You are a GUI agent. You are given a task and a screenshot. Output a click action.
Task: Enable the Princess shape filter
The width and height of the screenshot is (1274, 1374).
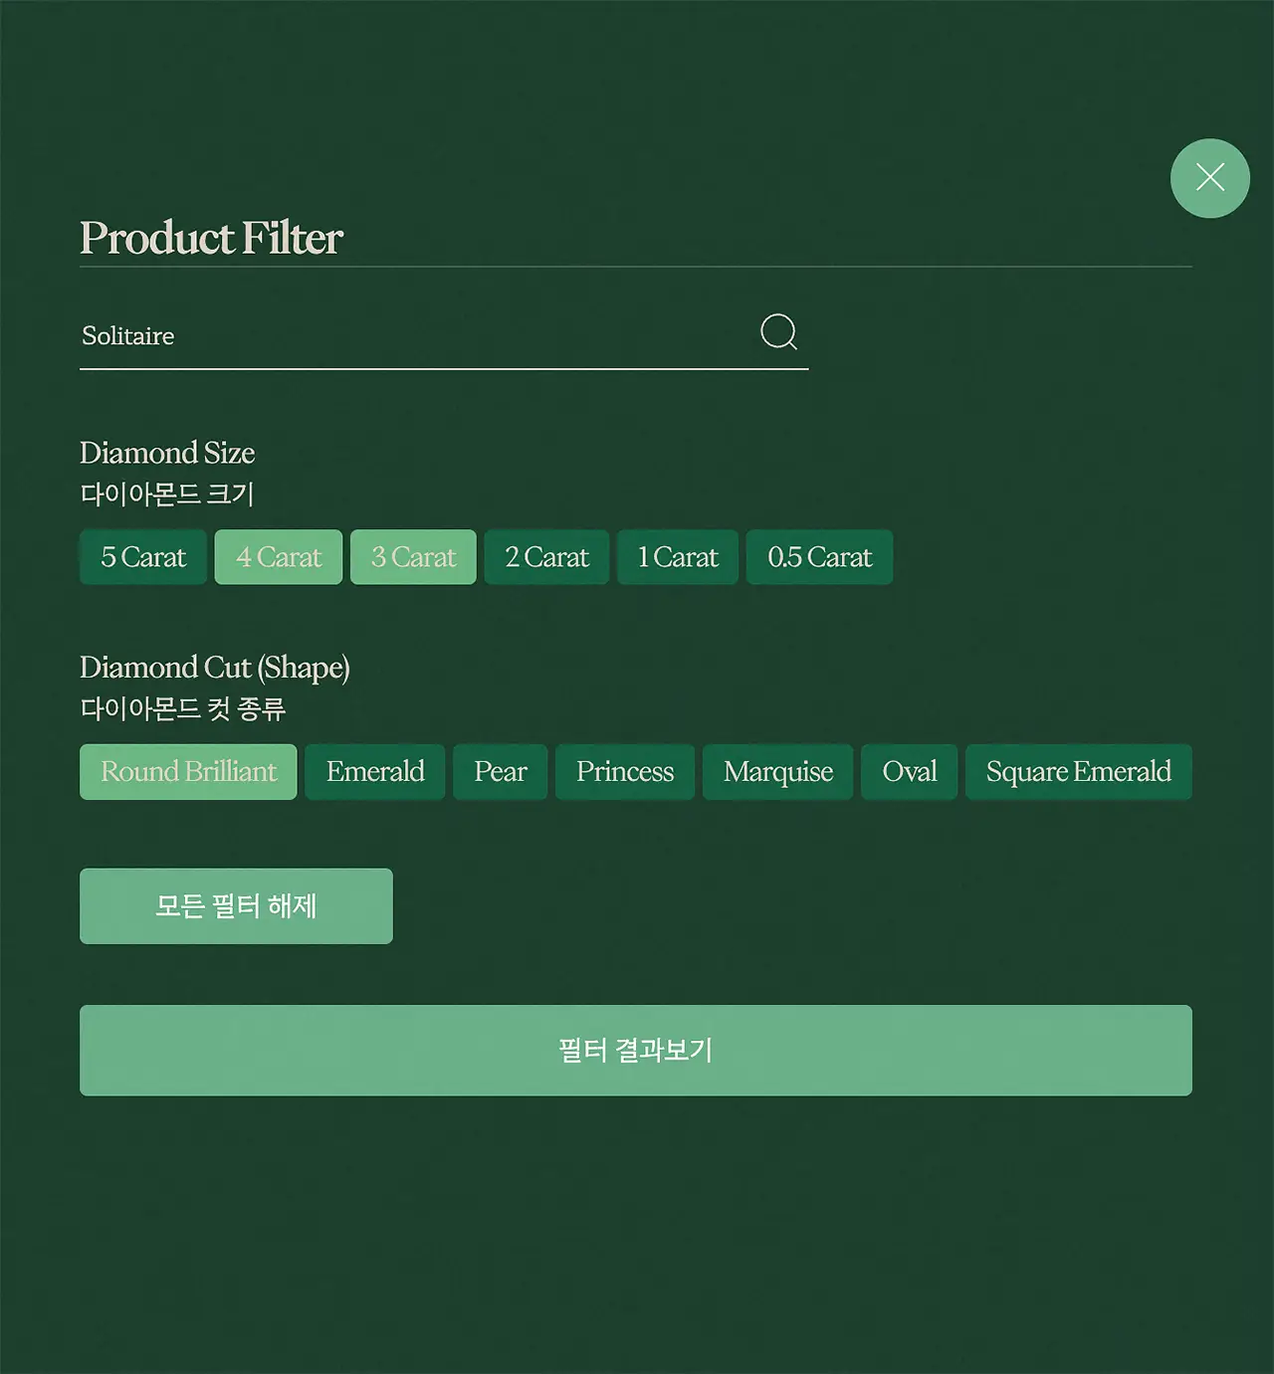tap(624, 771)
